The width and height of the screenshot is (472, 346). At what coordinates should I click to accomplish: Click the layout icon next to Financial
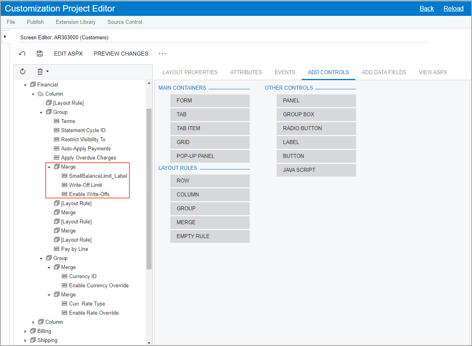tap(33, 85)
